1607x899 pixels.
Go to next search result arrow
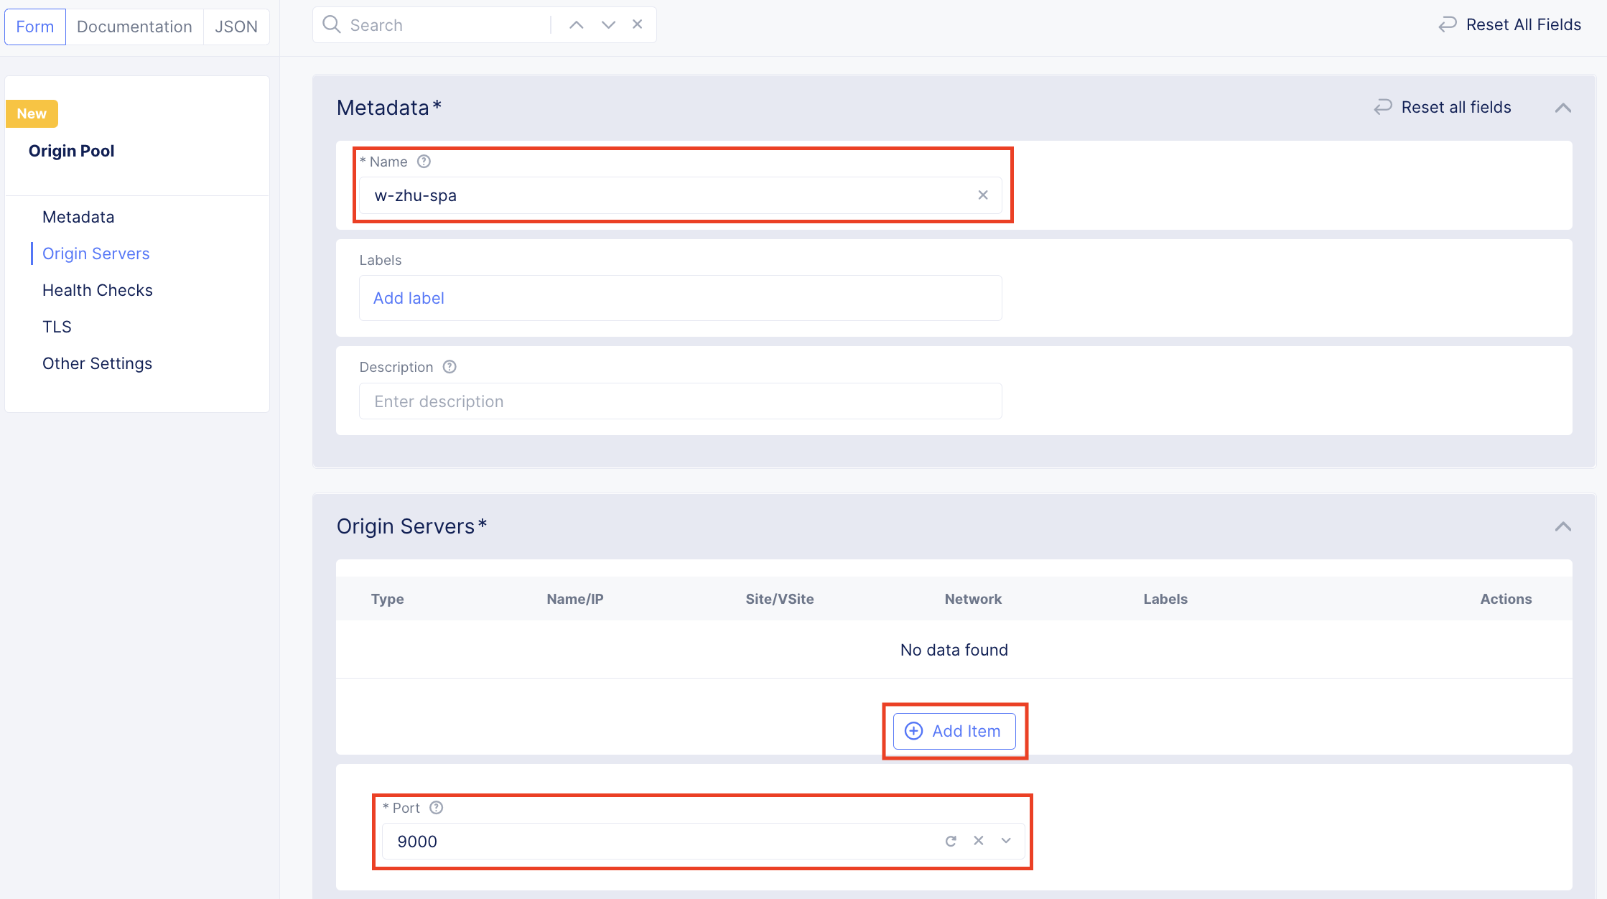(x=608, y=25)
